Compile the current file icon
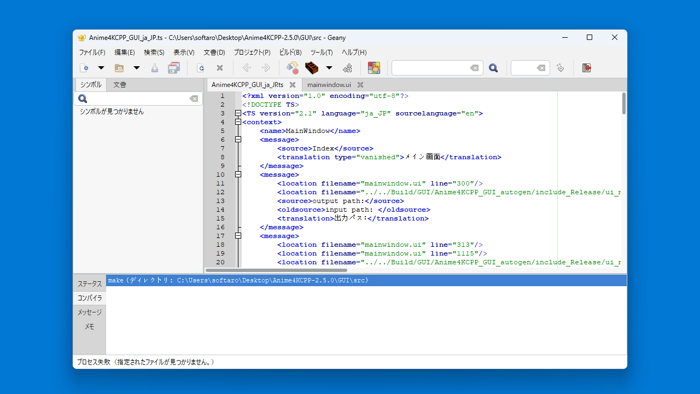Viewport: 700px width, 394px height. tap(293, 68)
